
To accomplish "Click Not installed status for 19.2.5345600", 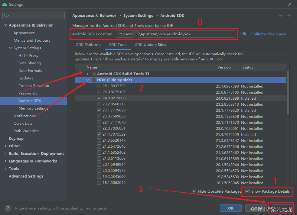I will pyautogui.click(x=252, y=177).
